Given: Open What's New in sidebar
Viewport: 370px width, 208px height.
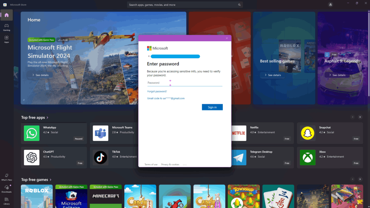Looking at the screenshot, I should coord(6,177).
